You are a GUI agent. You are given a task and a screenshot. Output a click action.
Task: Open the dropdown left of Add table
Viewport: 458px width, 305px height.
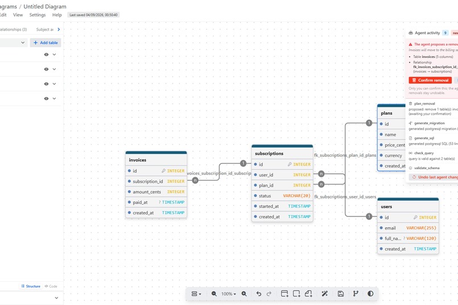(x=13, y=43)
